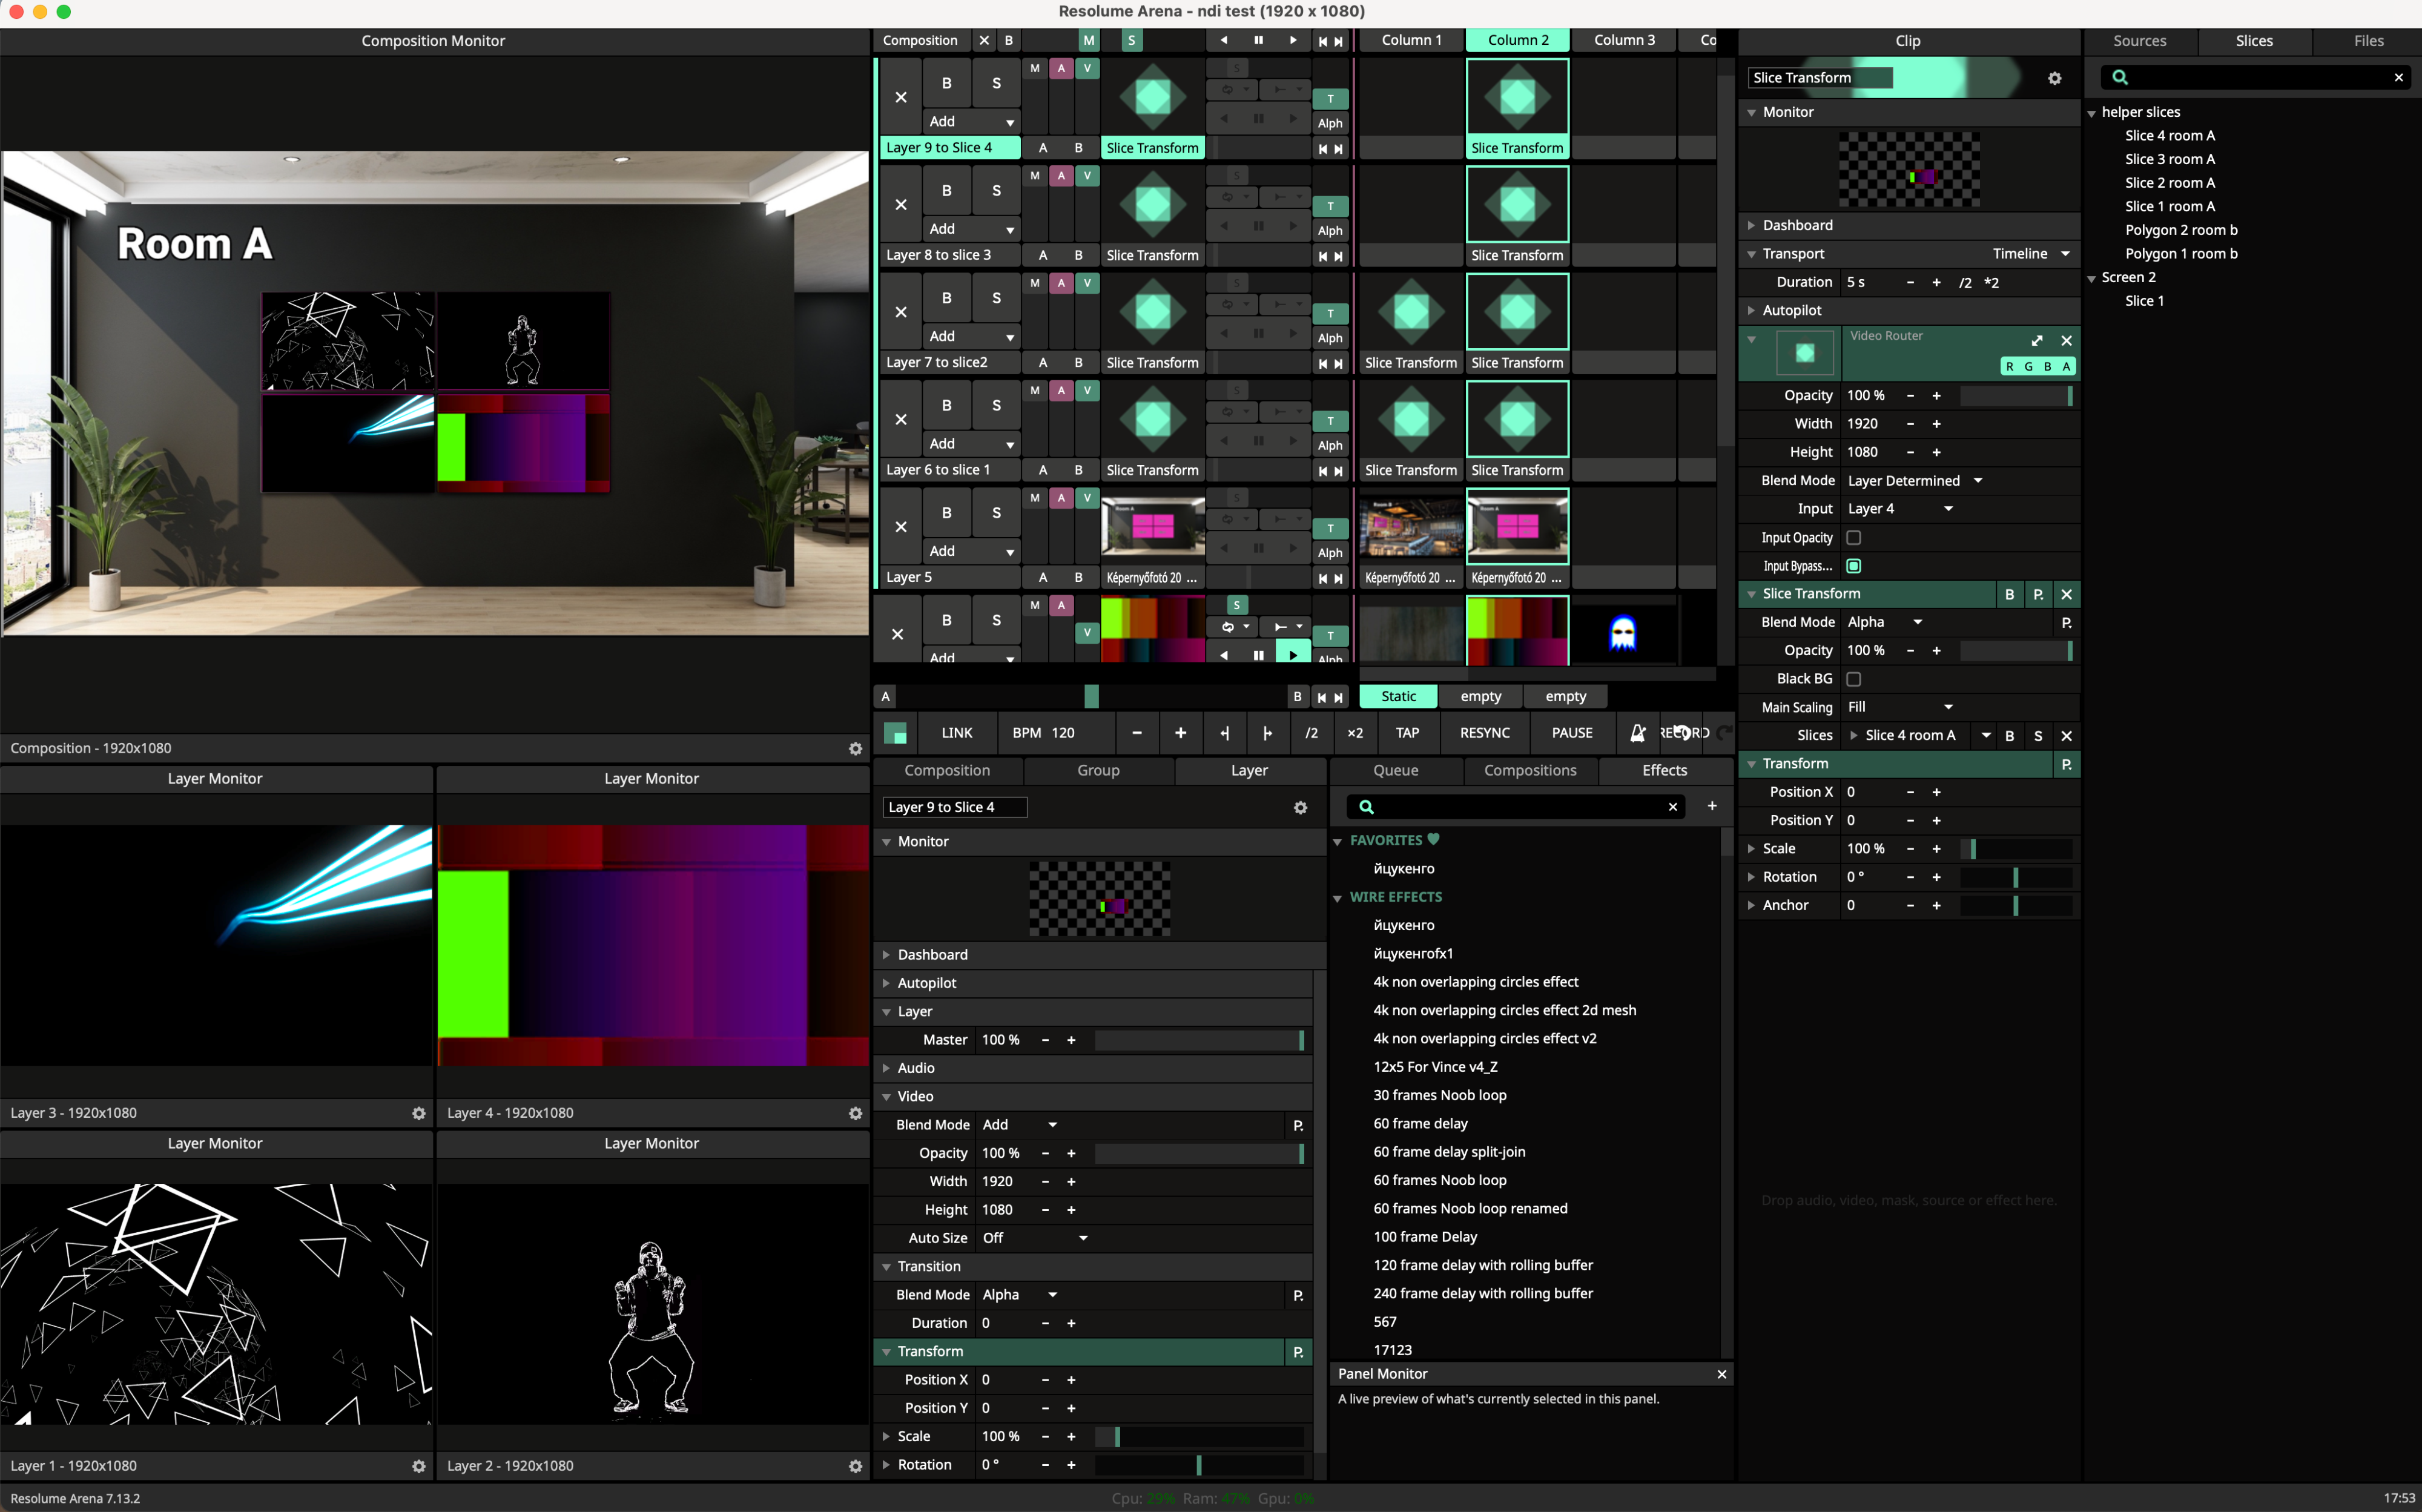
Task: Select Polygon 2 room b slice
Action: (x=2180, y=230)
